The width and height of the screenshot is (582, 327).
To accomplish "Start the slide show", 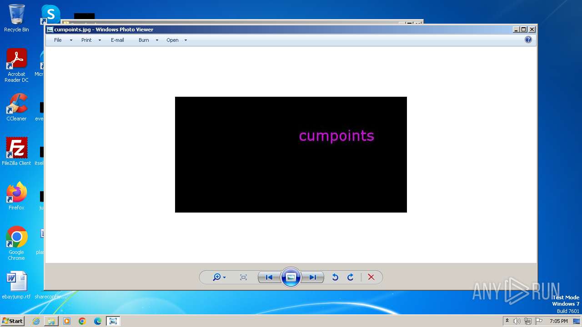I will tap(291, 277).
